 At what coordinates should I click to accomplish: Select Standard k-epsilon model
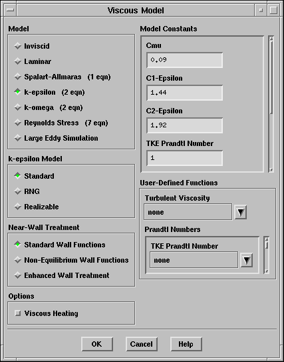[x=34, y=176]
